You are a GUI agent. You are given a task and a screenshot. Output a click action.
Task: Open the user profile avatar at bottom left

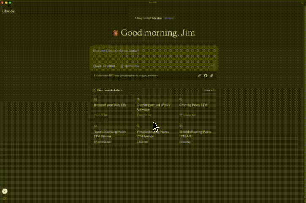5,191
